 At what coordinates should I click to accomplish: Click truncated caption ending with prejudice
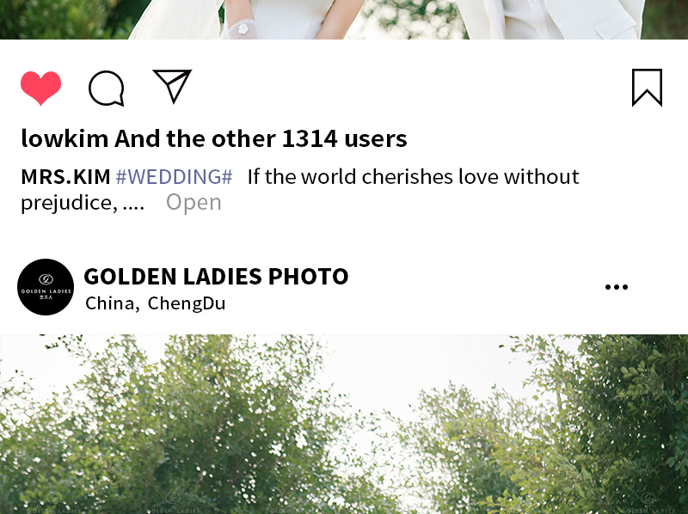83,203
